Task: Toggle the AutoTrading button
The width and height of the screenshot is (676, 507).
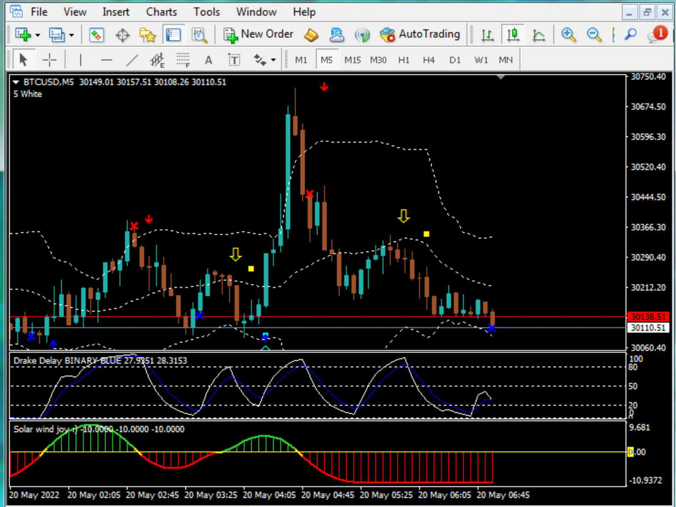Action: coord(420,34)
